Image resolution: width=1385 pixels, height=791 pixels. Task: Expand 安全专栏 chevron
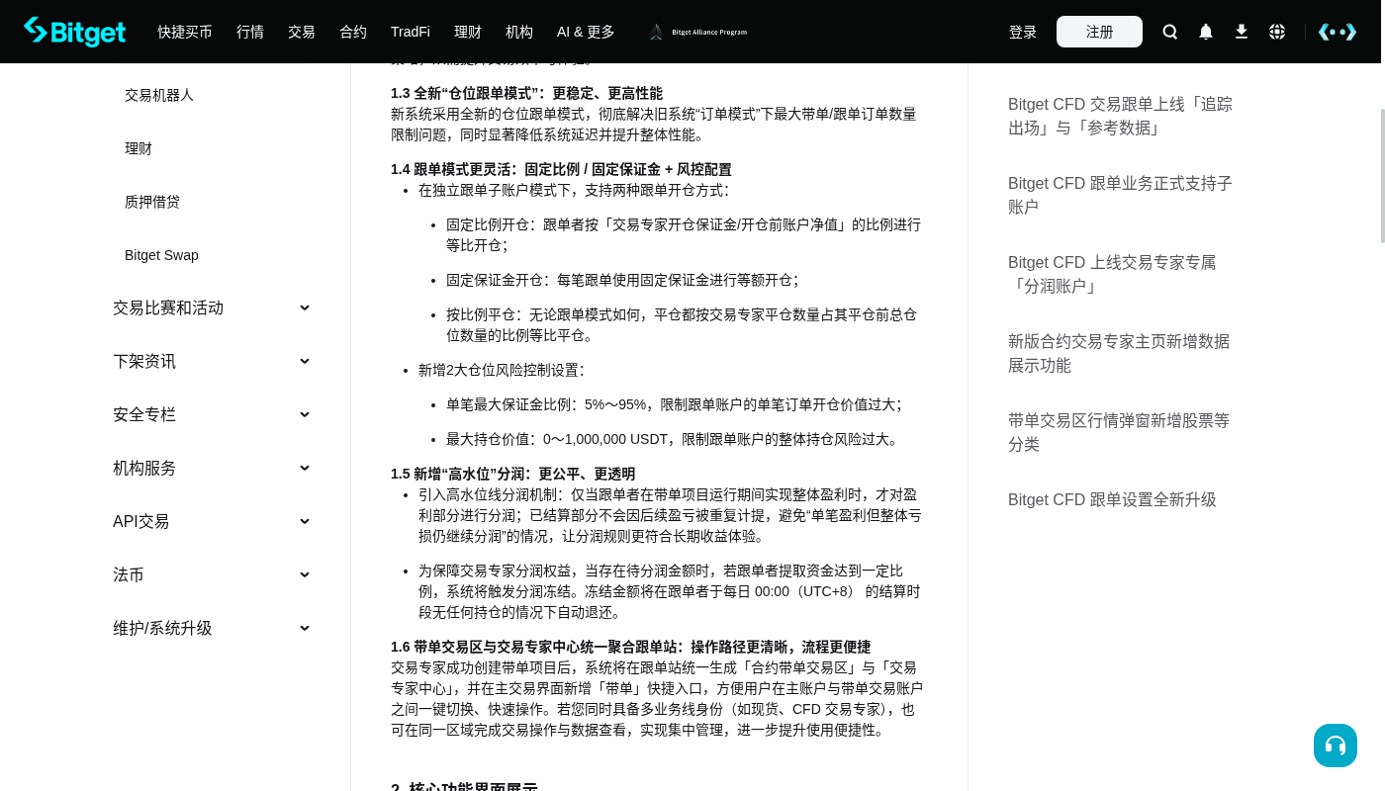305,414
